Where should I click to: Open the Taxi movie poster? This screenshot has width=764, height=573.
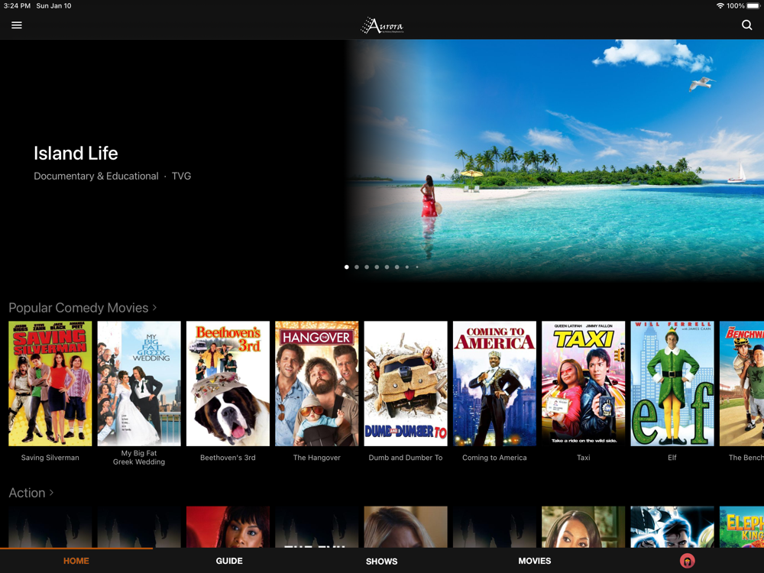tap(583, 384)
